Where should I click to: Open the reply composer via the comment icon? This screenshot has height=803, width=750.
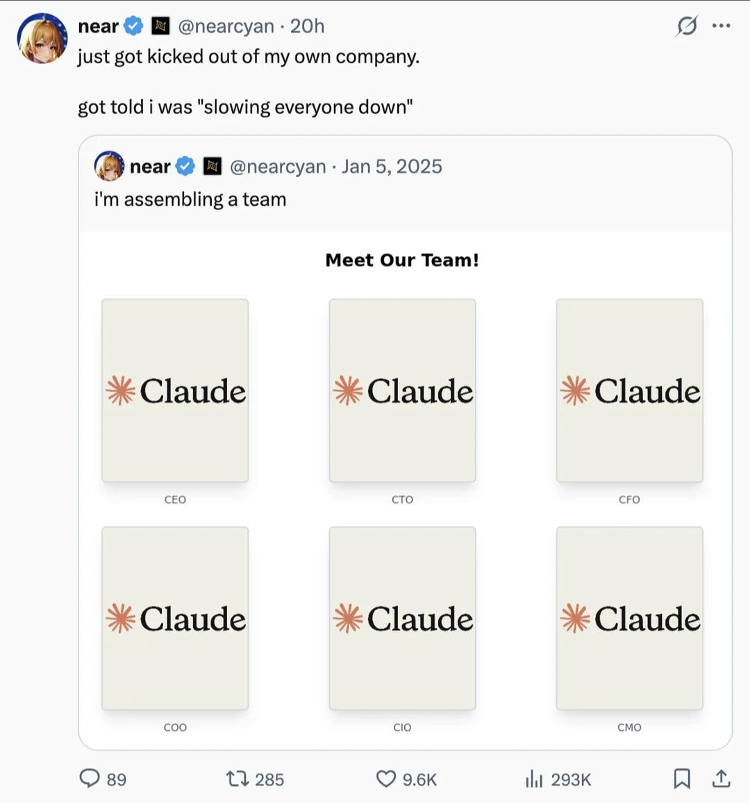91,779
